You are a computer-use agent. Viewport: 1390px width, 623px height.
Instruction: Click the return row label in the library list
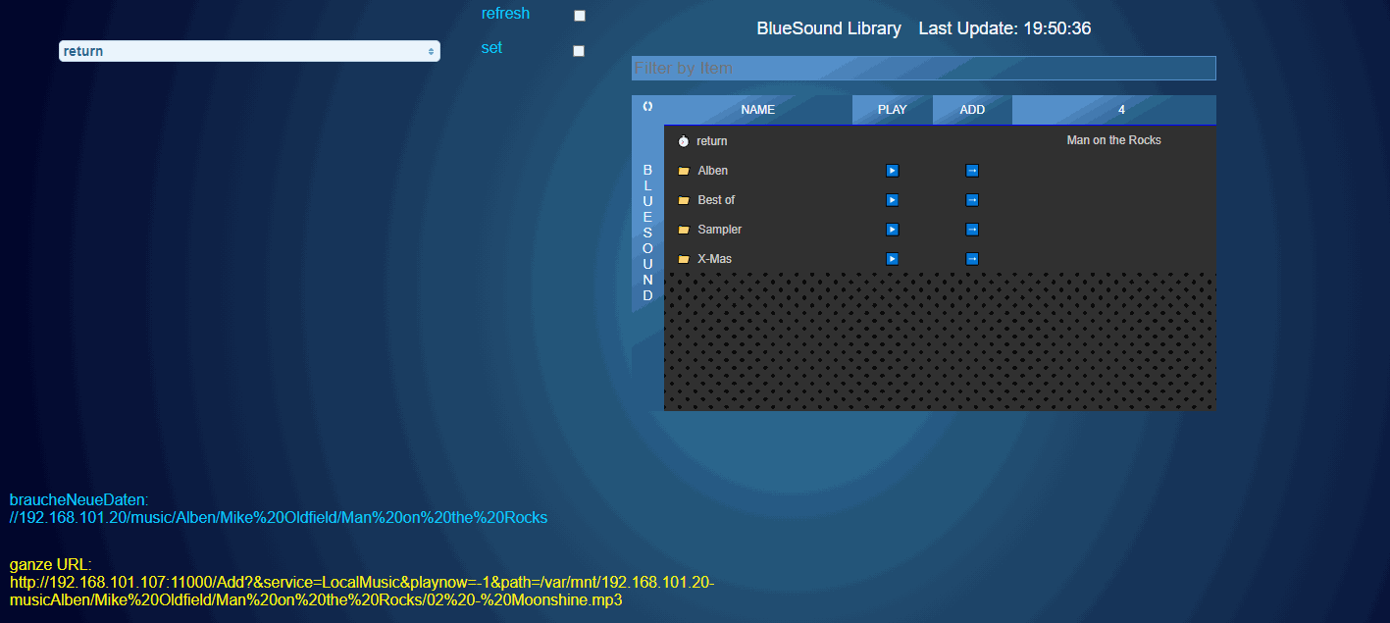coord(712,141)
